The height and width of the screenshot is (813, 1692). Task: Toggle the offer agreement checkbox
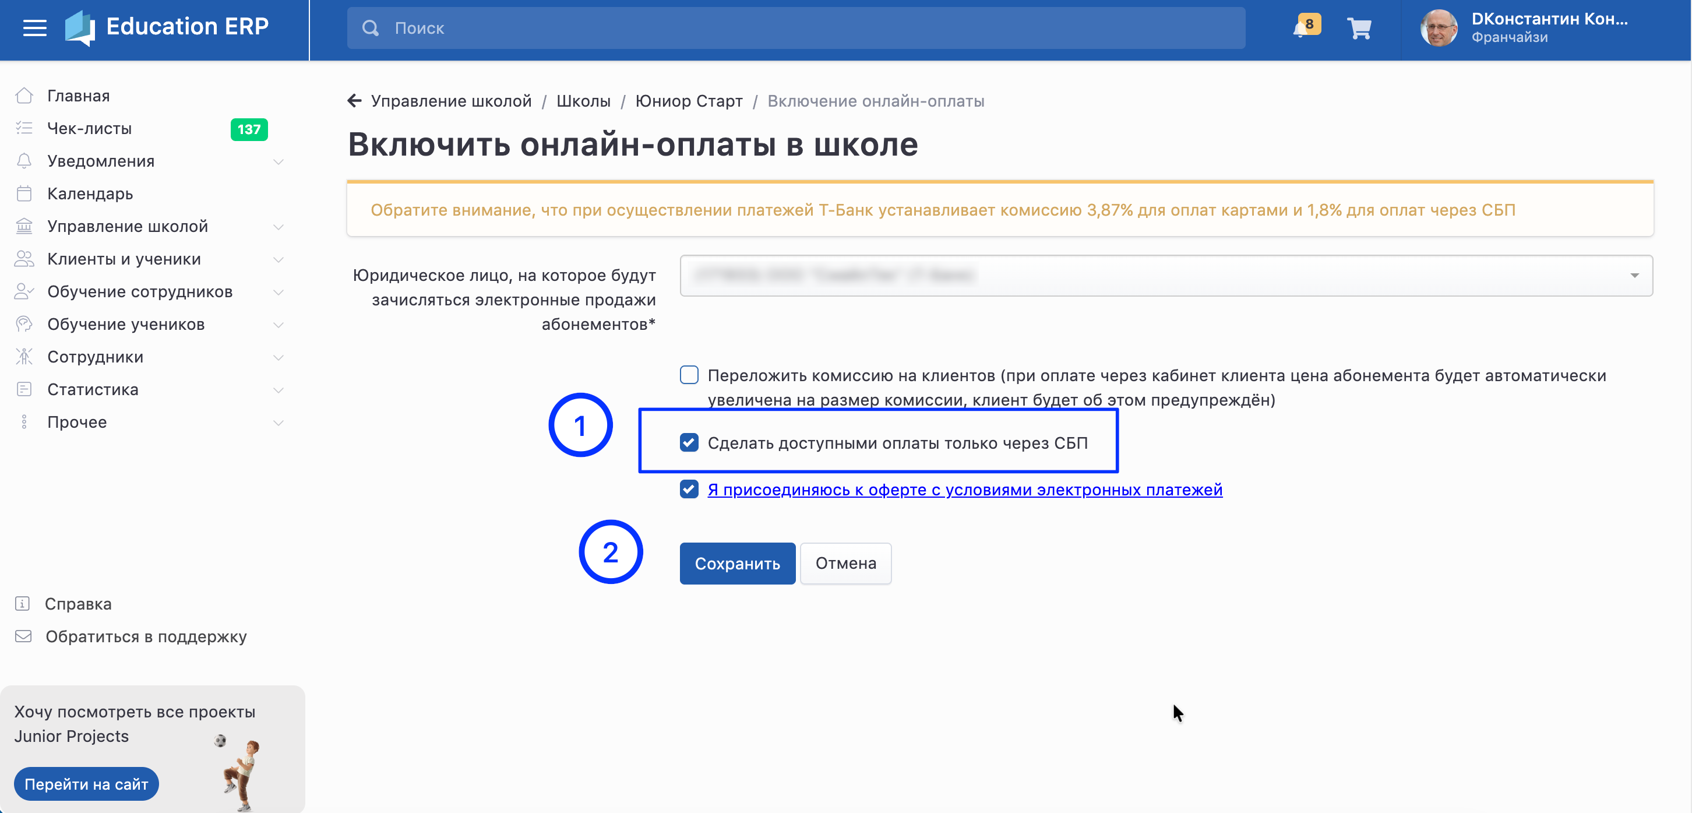coord(689,489)
